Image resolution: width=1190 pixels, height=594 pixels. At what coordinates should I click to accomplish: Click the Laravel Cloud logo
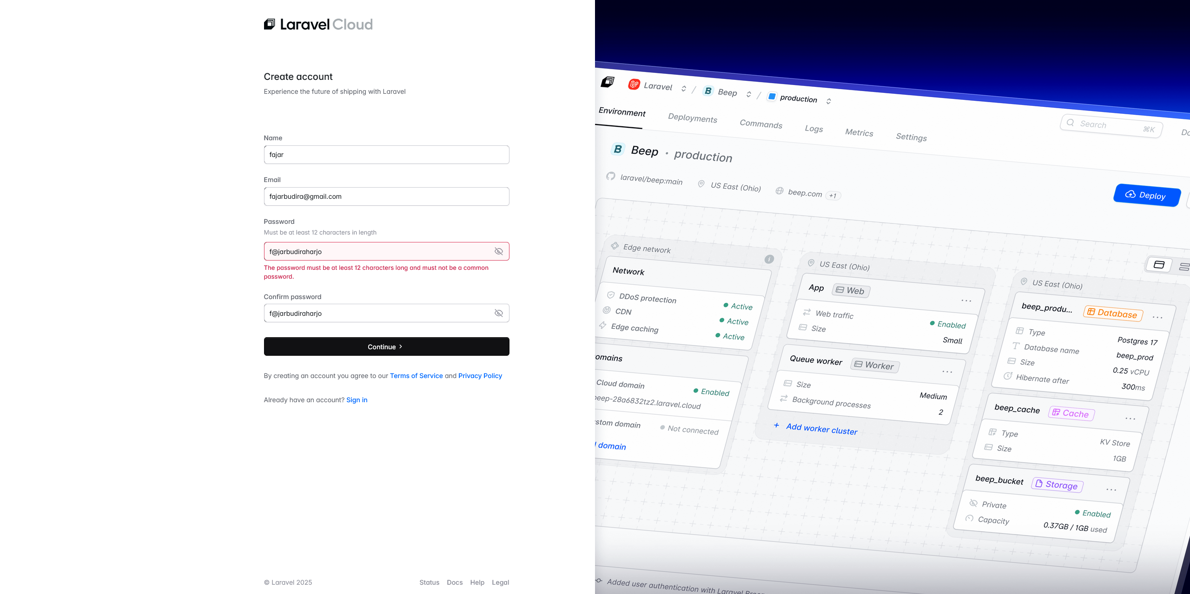coord(318,24)
